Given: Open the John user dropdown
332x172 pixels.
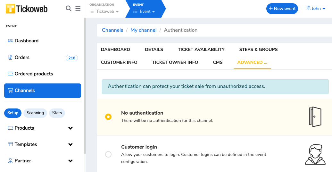Looking at the screenshot, I should 316,9.
